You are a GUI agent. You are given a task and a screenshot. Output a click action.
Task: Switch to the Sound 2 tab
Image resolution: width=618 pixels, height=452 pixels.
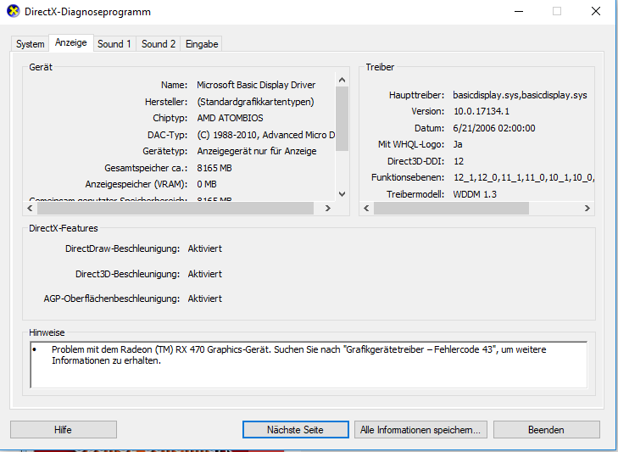159,44
